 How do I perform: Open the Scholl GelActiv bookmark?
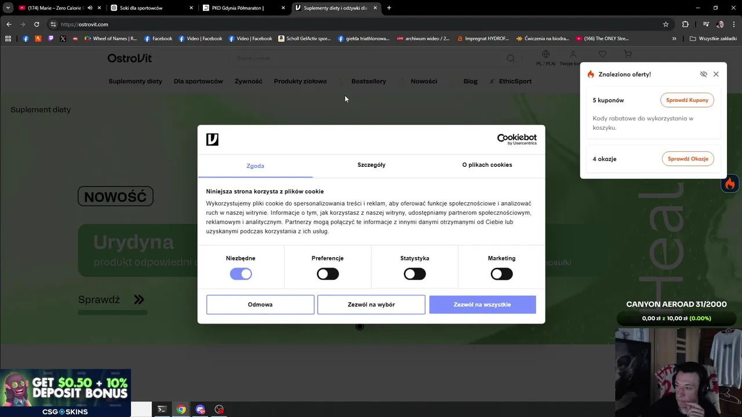(304, 39)
